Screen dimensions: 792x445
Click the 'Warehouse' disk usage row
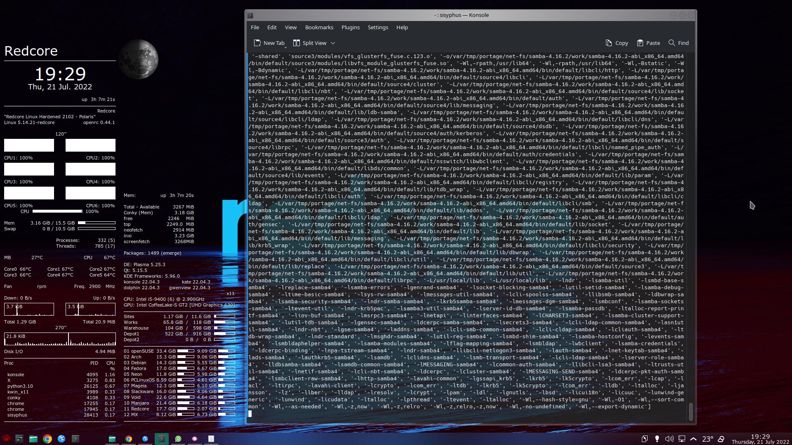[179, 328]
